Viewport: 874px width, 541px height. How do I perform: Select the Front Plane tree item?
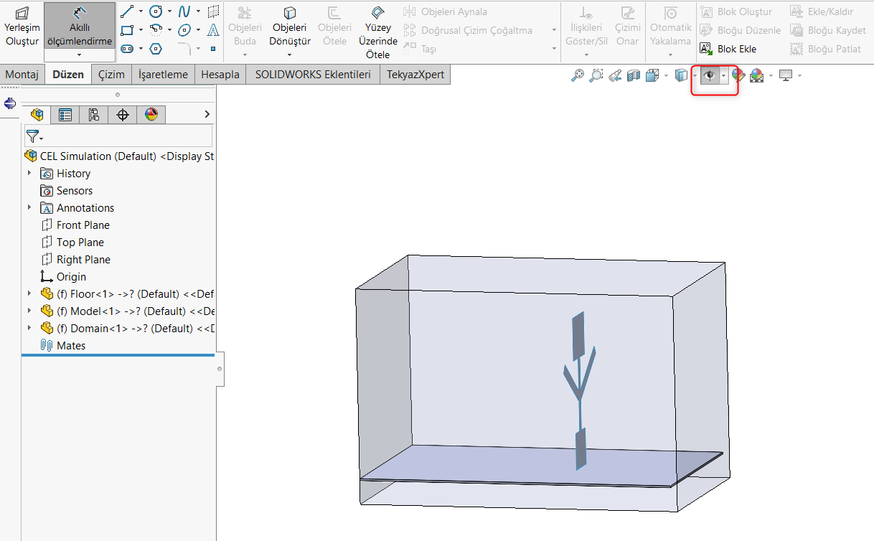tap(75, 225)
